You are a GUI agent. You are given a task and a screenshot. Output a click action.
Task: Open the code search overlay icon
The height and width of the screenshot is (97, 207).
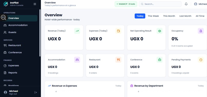pos(3,17)
